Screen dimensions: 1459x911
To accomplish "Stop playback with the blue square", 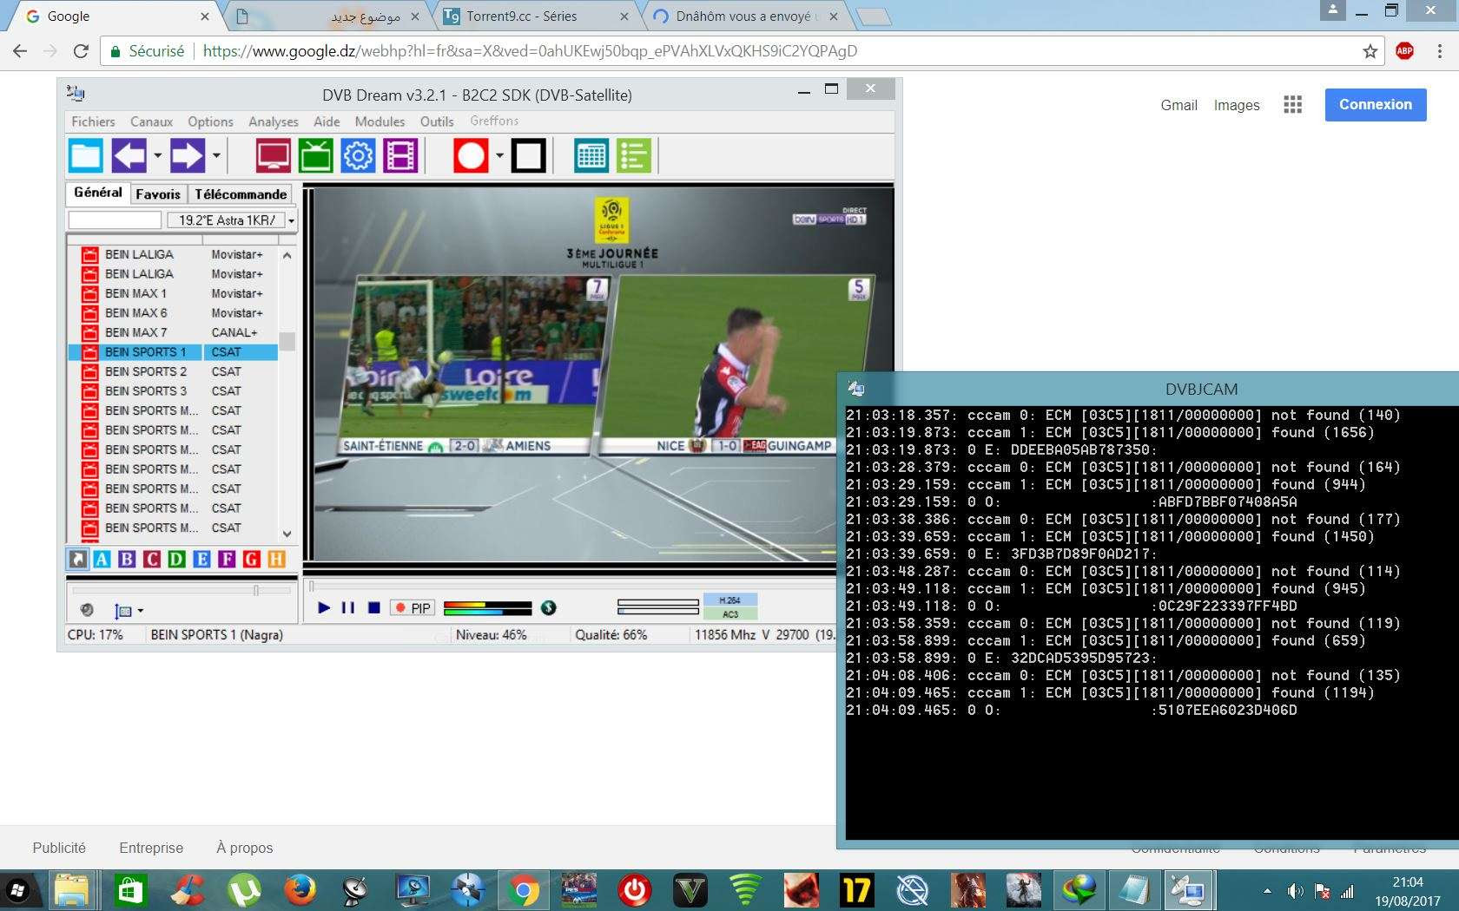I will (x=373, y=608).
